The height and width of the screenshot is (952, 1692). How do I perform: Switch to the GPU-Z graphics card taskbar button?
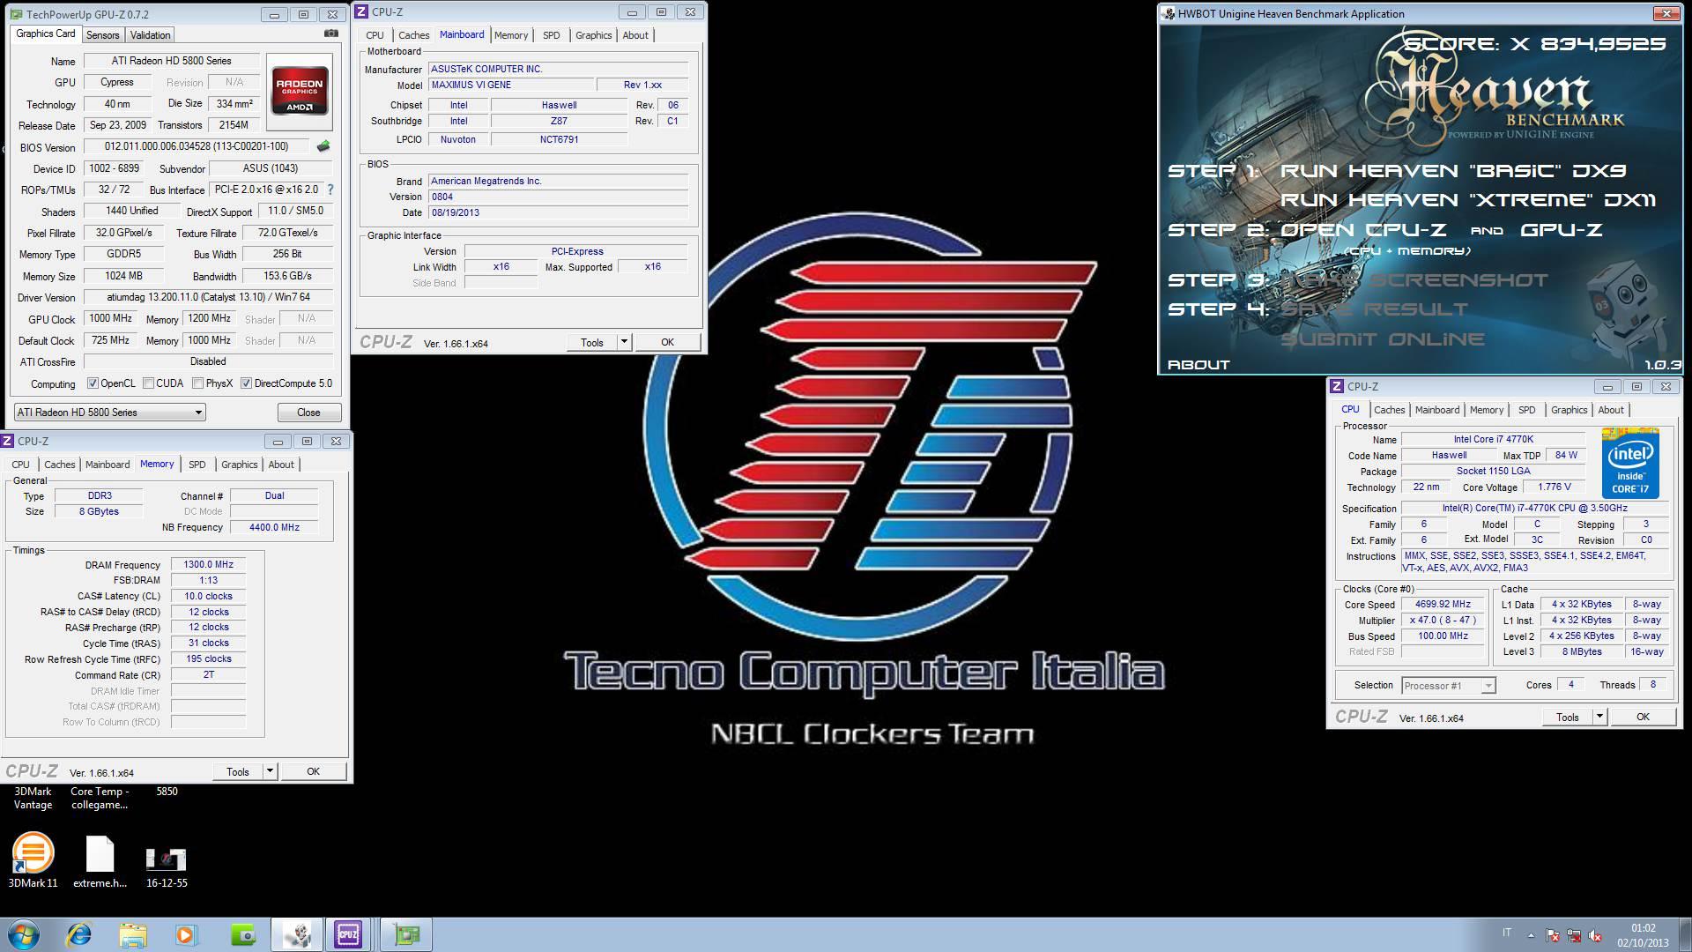tap(406, 934)
